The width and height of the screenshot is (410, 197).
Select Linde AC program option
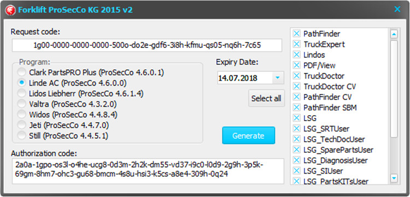pyautogui.click(x=22, y=83)
